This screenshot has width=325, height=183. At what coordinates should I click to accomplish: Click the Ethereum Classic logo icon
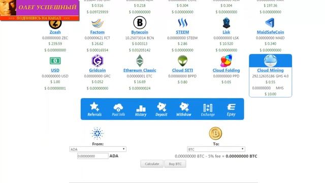tap(140, 60)
